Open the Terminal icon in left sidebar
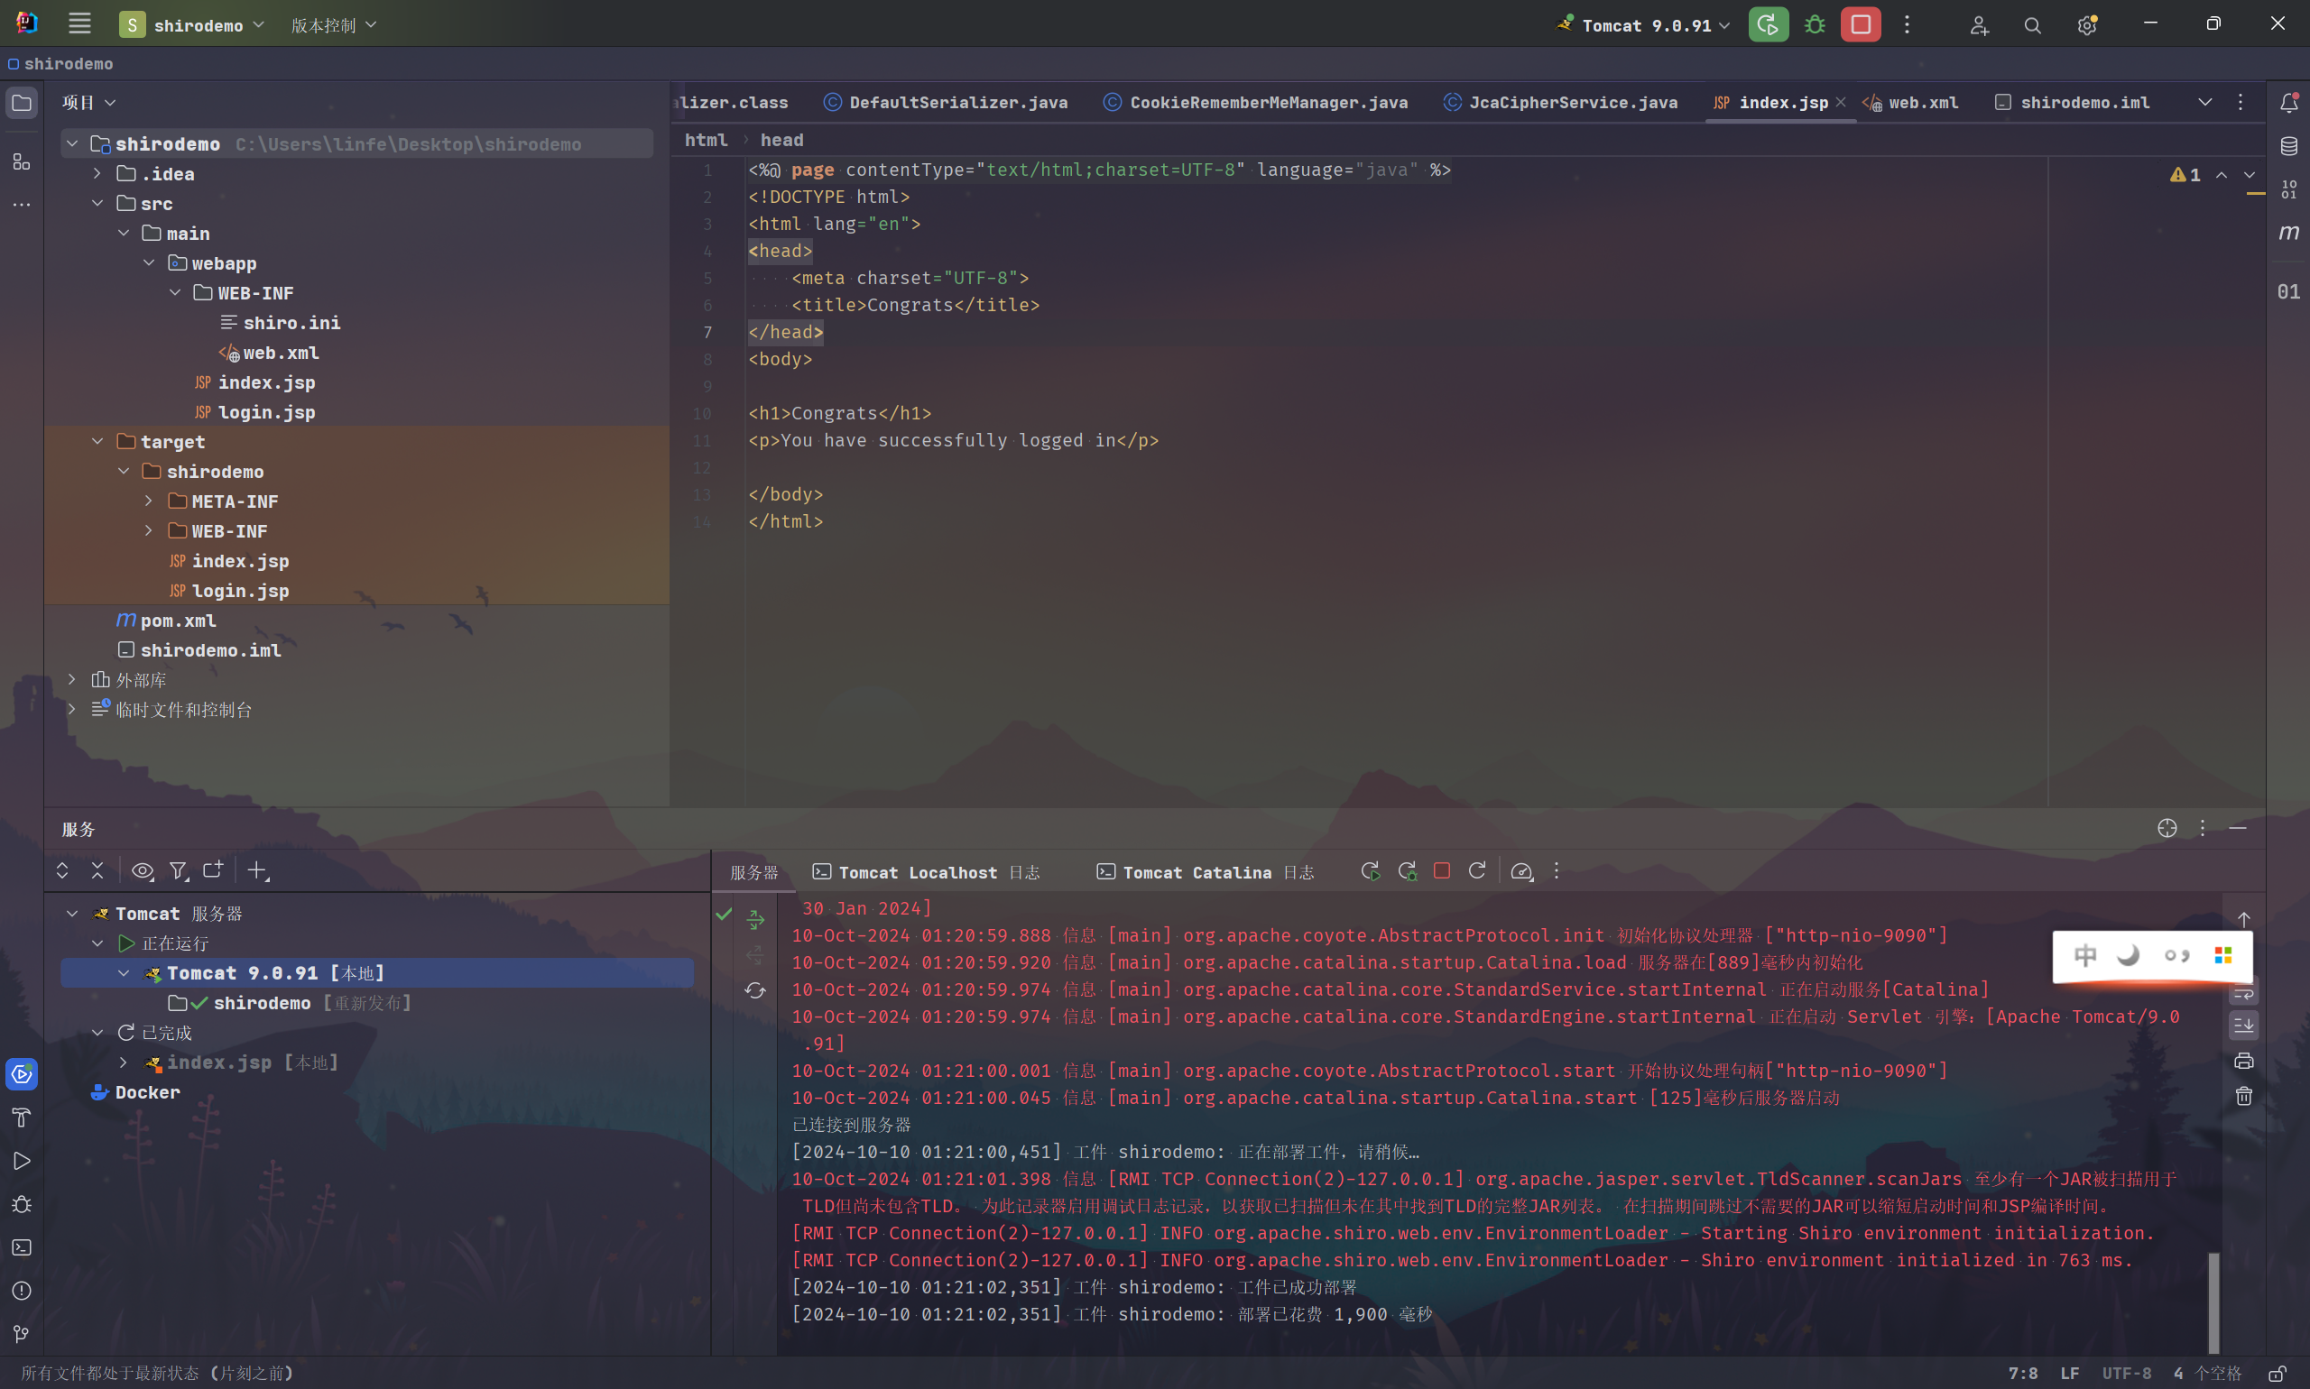The image size is (2310, 1389). [x=22, y=1247]
